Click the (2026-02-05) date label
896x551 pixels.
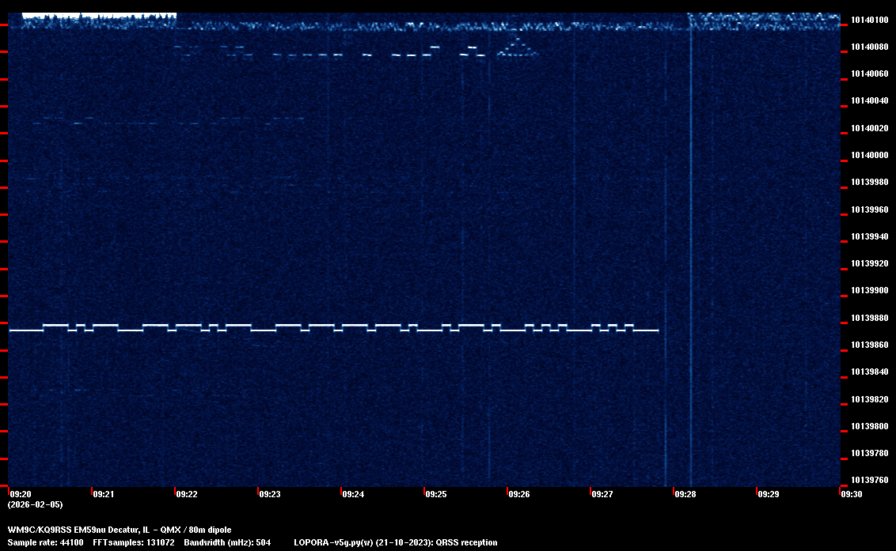[35, 504]
